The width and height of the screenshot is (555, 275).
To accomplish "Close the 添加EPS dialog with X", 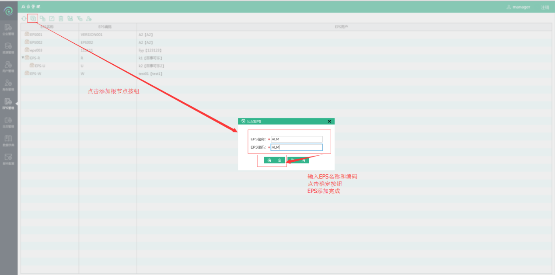I will 329,122.
